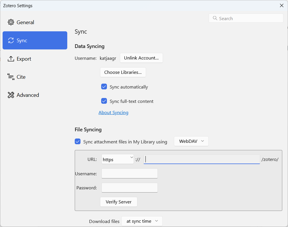288x227 pixels.
Task: Click Unlink Account button
Action: (x=141, y=58)
